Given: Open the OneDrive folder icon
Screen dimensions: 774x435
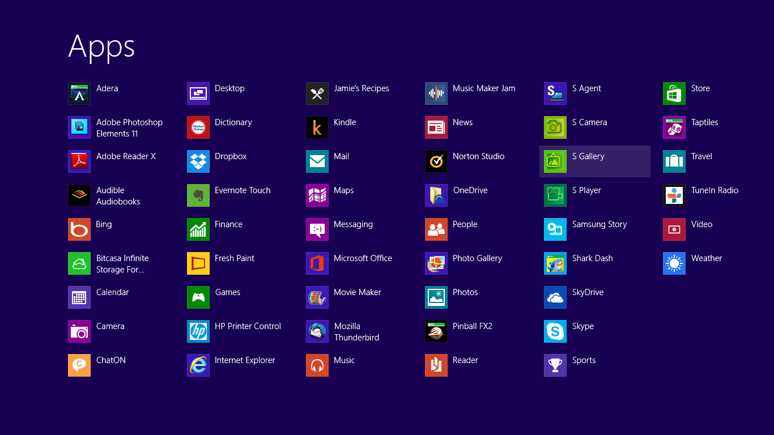Looking at the screenshot, I should pyautogui.click(x=436, y=195).
